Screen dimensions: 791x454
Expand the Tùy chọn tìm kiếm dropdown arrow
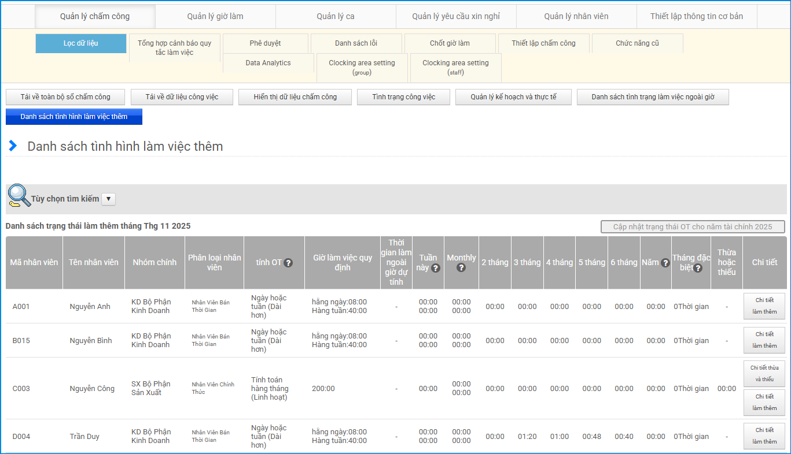point(109,199)
